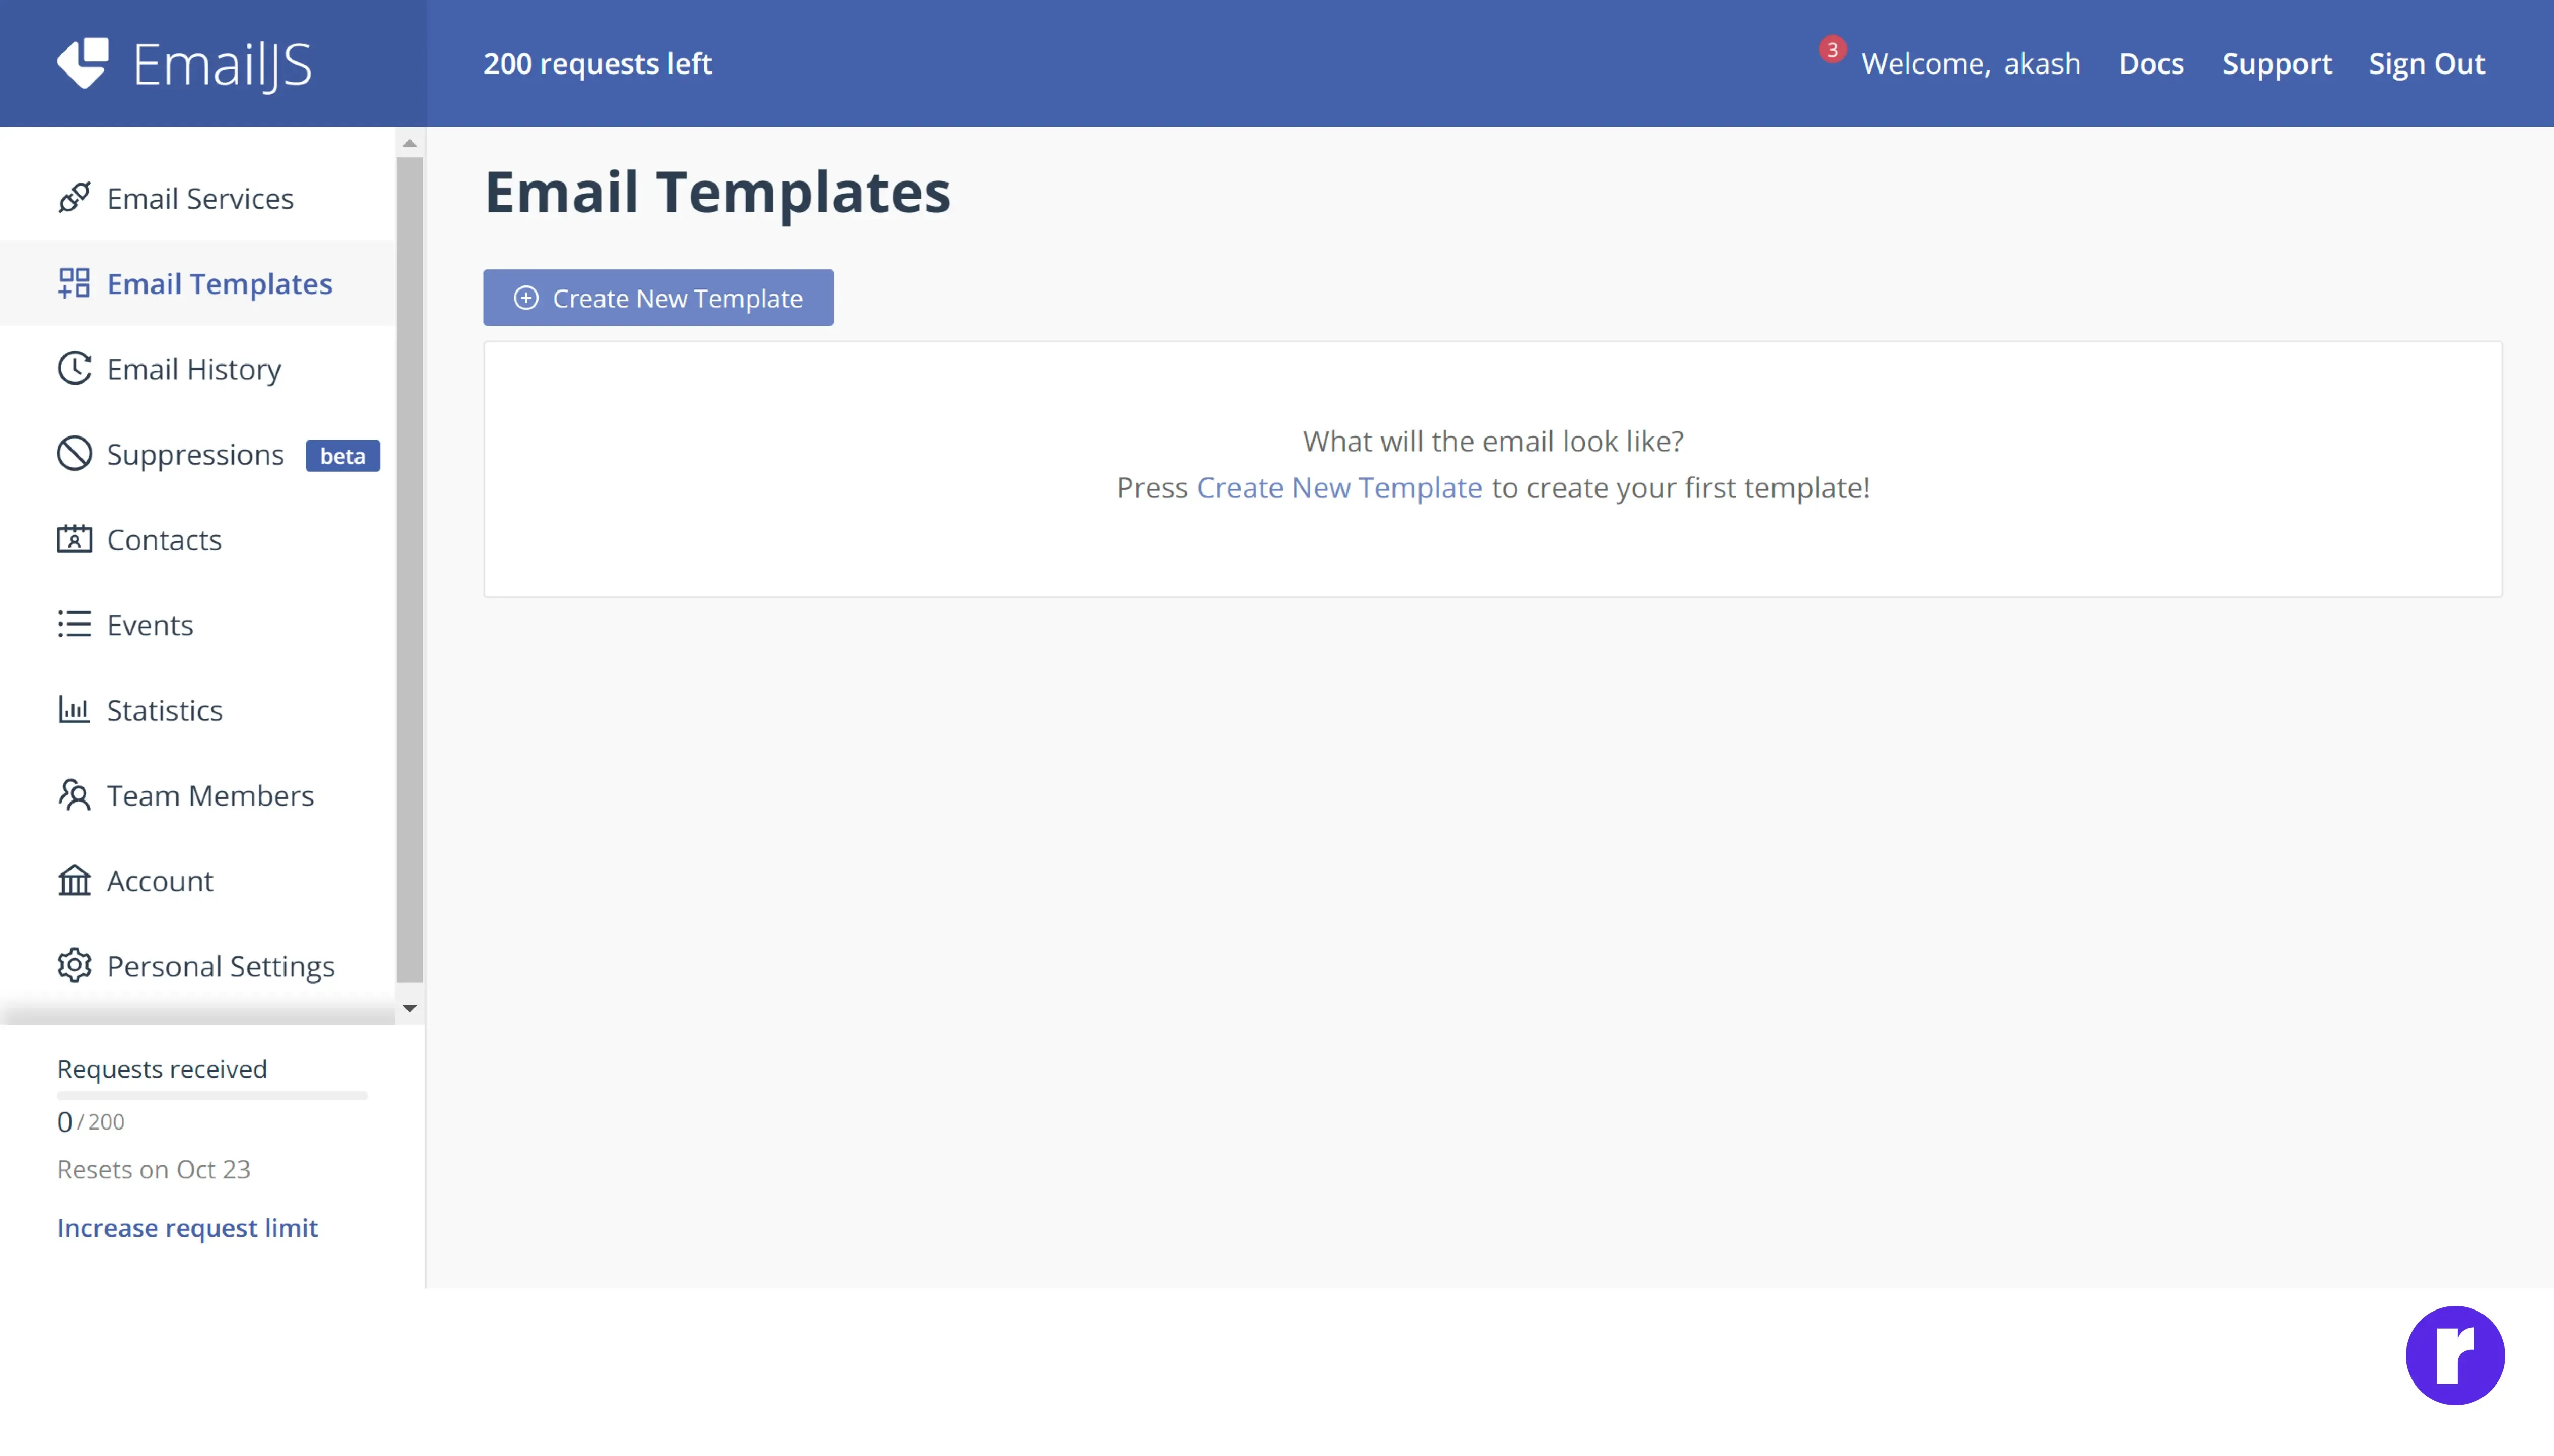Click the inline Create New Template link
The width and height of the screenshot is (2554, 1456).
pyautogui.click(x=1339, y=487)
